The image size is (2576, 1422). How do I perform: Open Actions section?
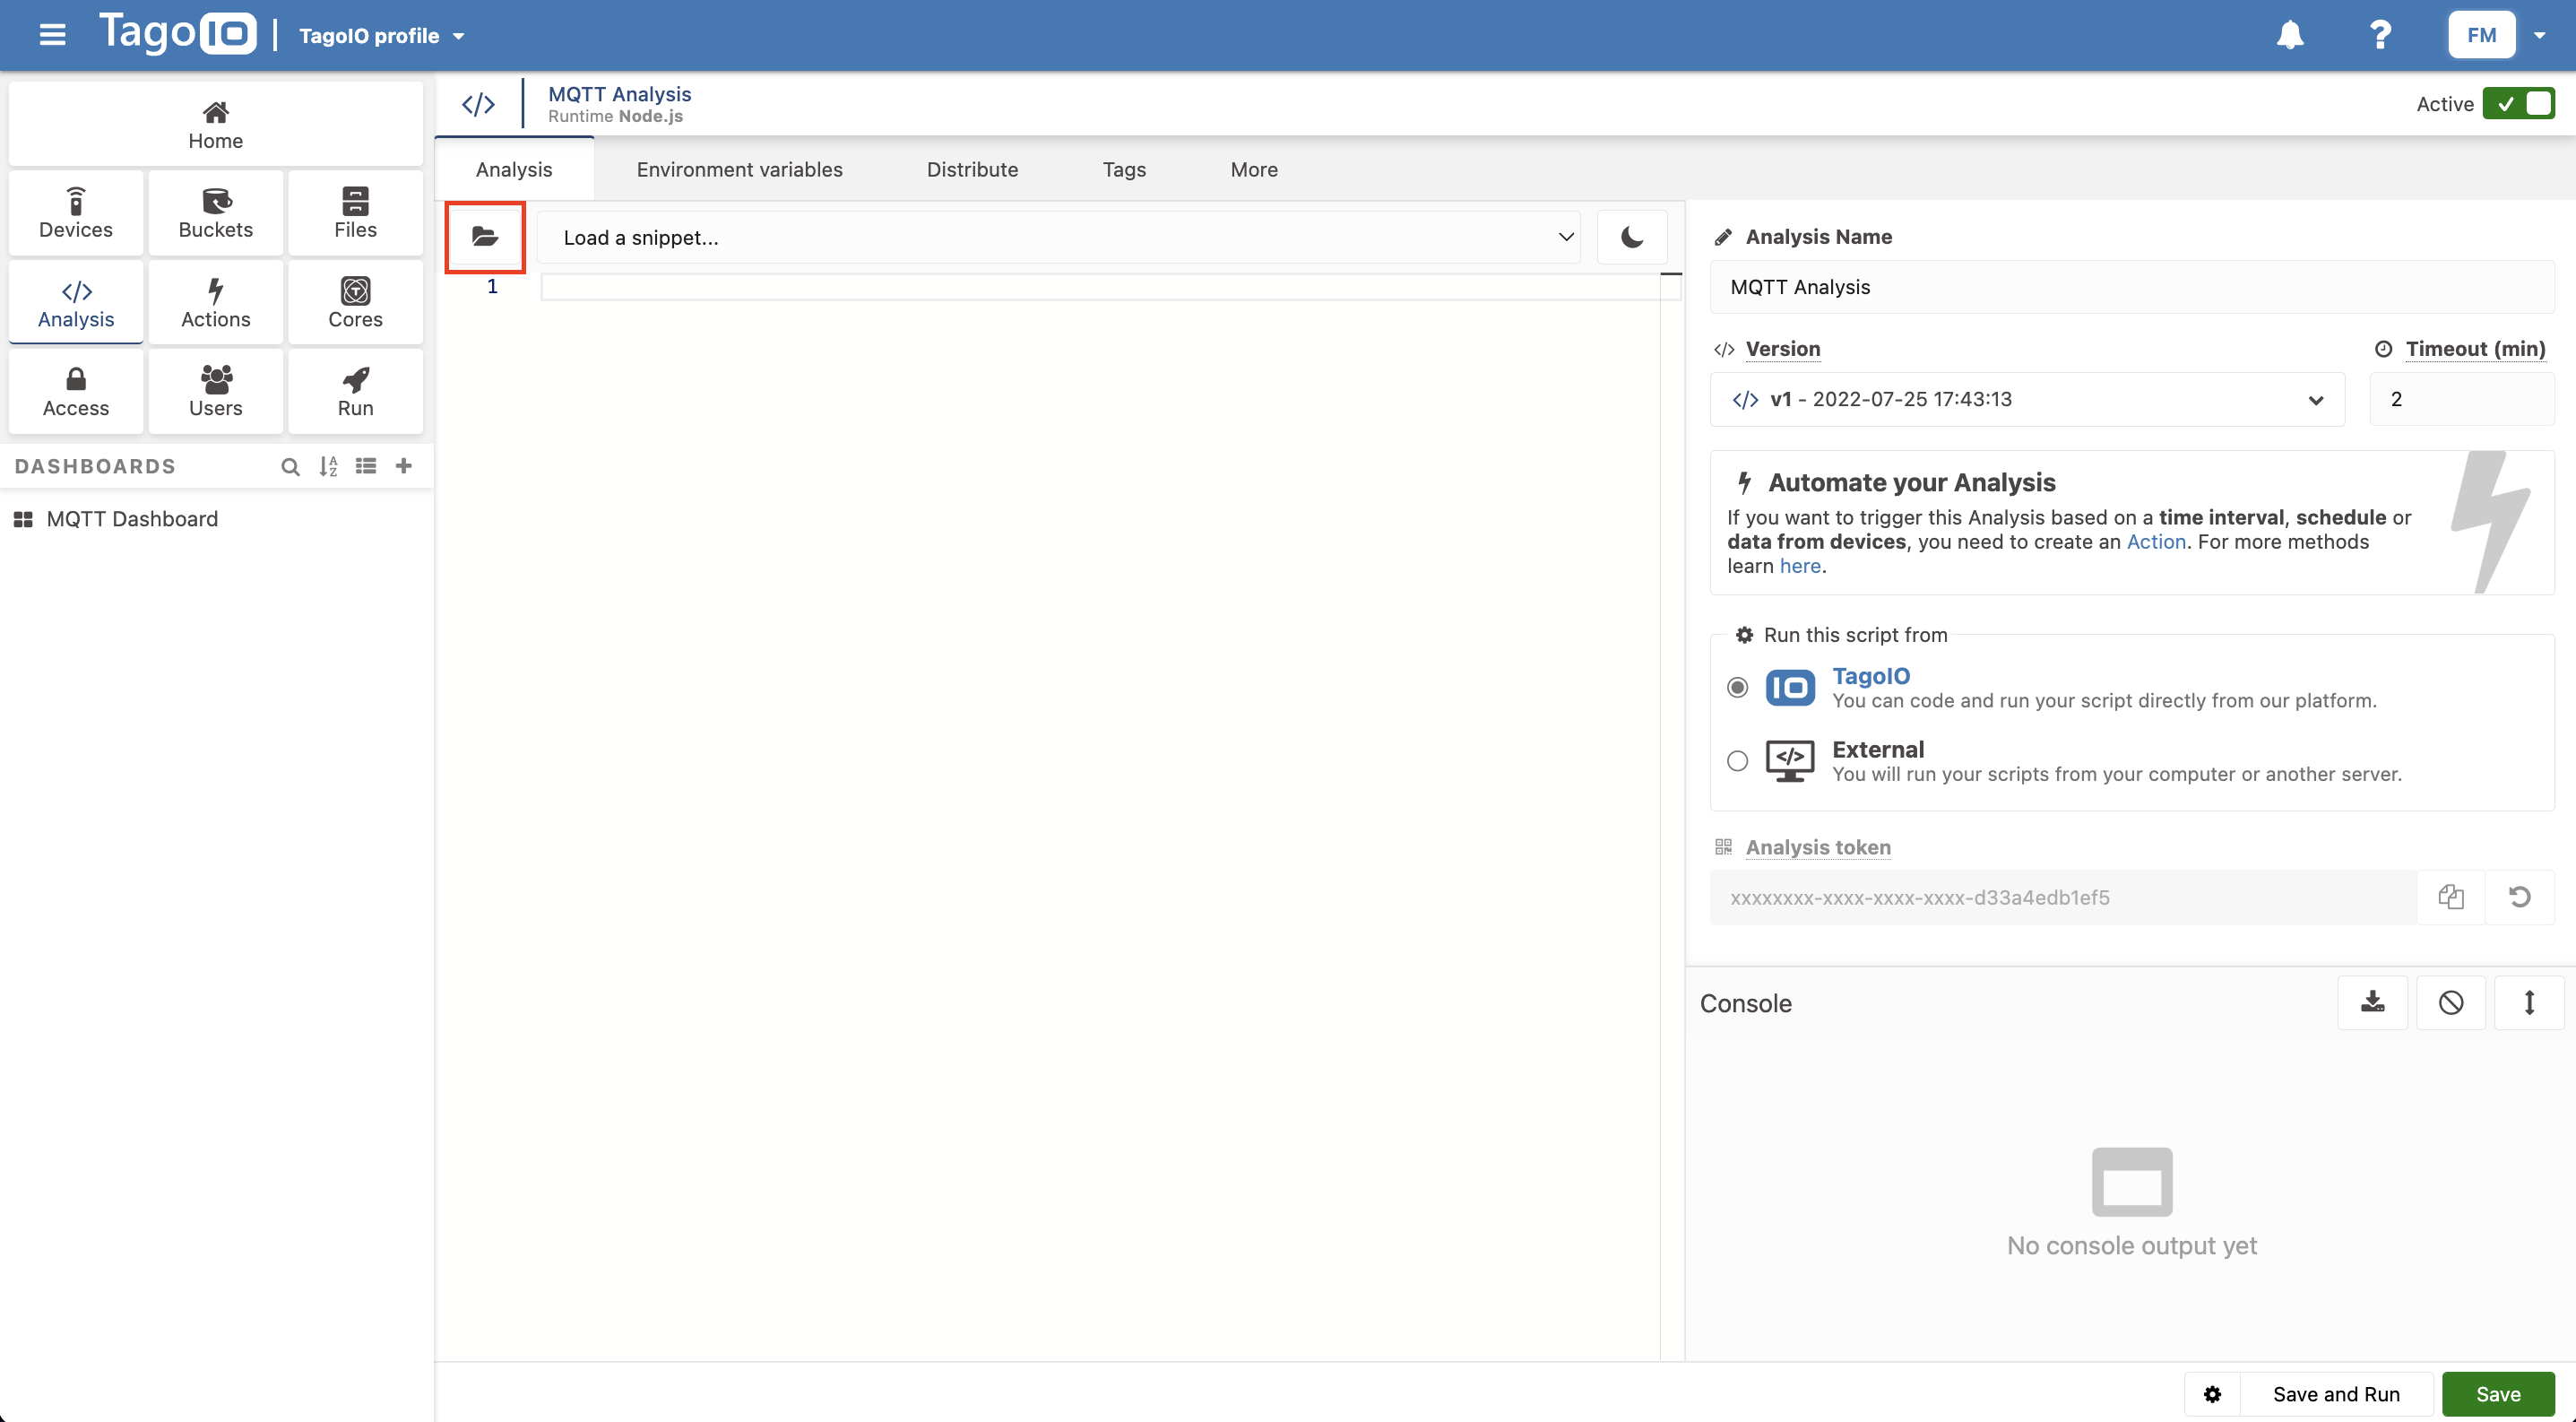(x=216, y=303)
